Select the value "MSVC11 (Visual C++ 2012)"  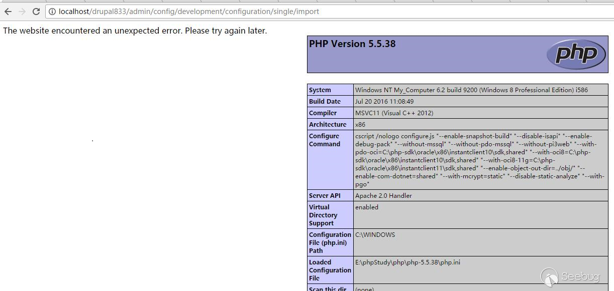click(394, 113)
